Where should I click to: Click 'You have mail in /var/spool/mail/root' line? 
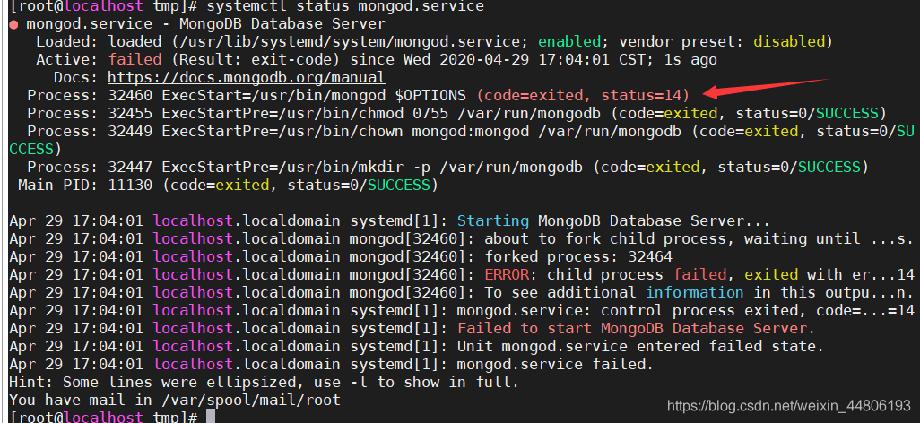175,400
